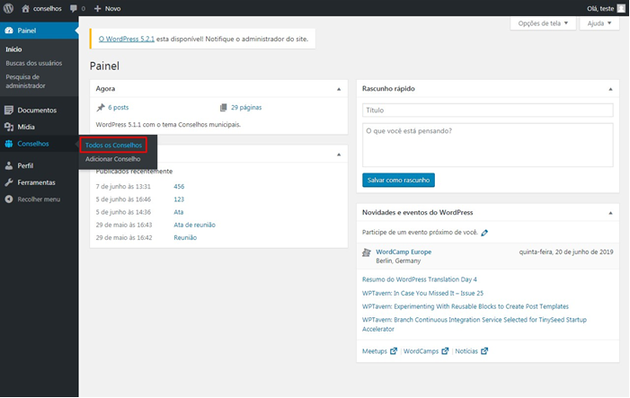Screen dimensions: 630x398
Task: Open the 29 páginas link
Action: click(246, 108)
